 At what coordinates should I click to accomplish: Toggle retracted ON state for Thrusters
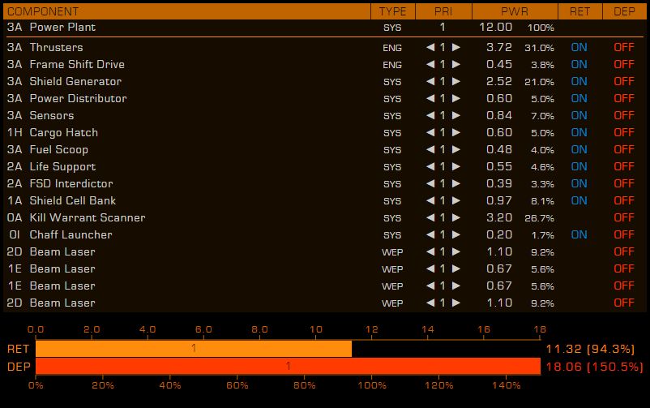pyautogui.click(x=579, y=47)
